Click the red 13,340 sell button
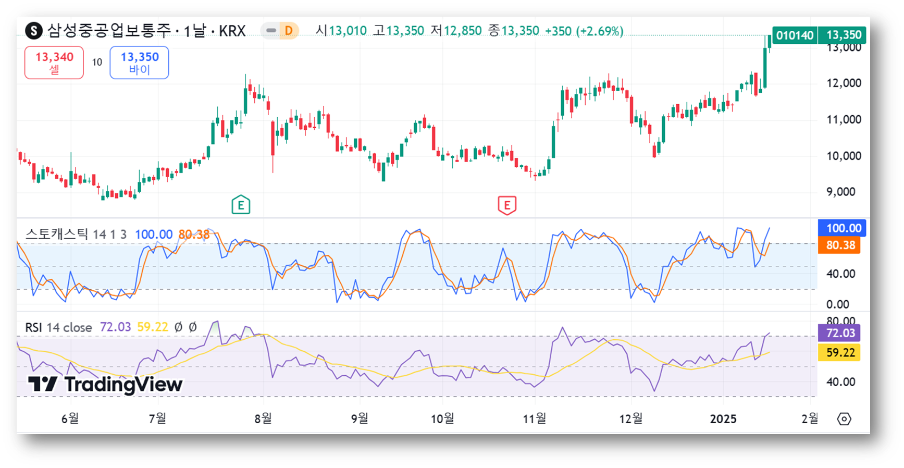The image size is (904, 468). [54, 63]
